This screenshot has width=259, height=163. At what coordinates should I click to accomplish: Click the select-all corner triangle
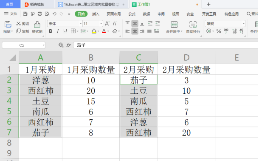(13, 58)
